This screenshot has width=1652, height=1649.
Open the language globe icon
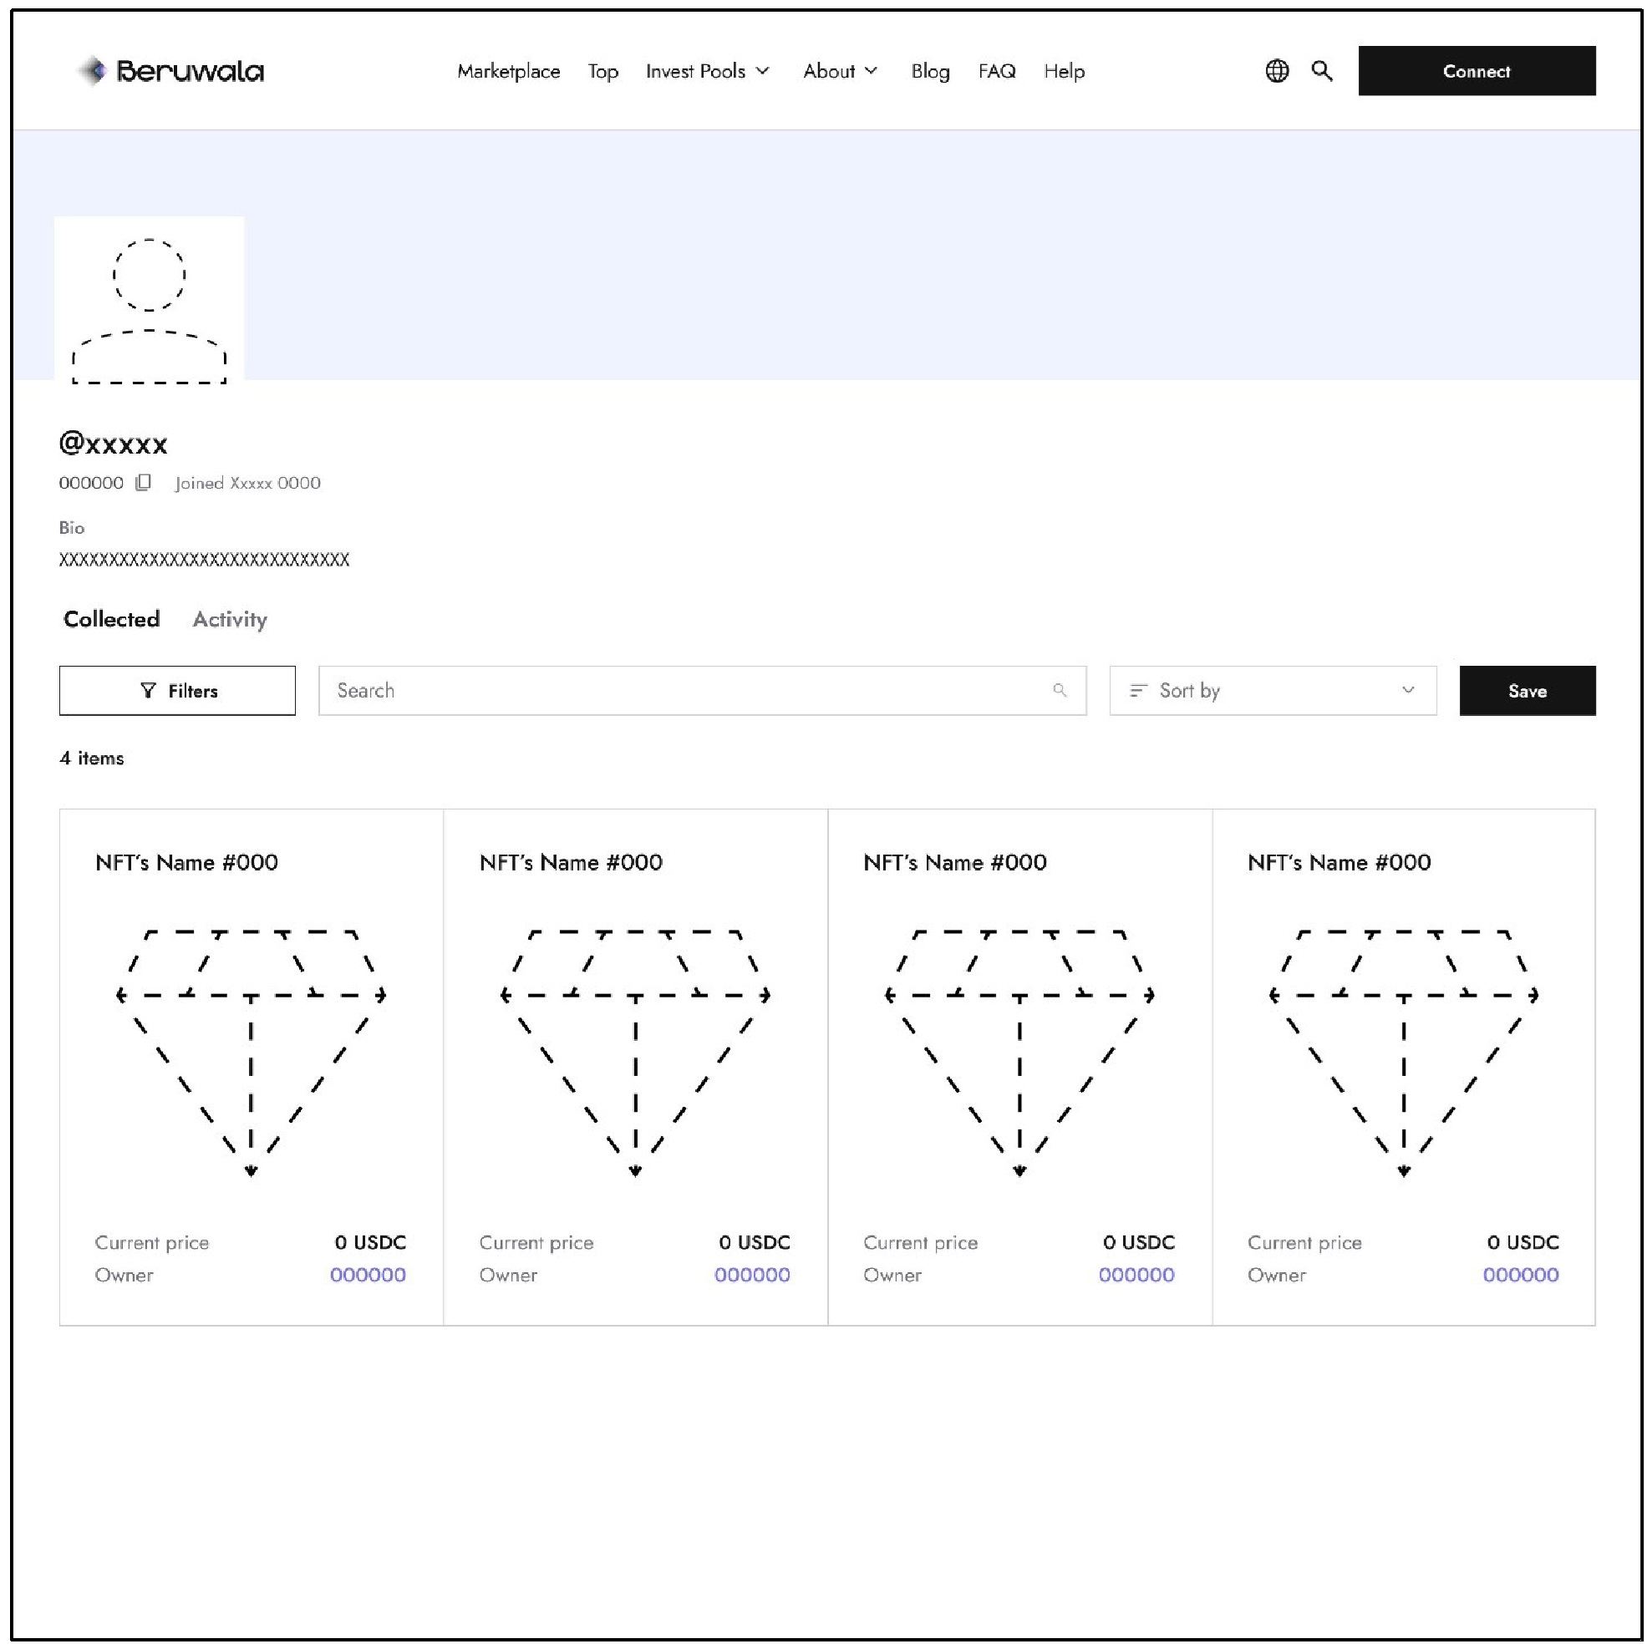[1277, 71]
